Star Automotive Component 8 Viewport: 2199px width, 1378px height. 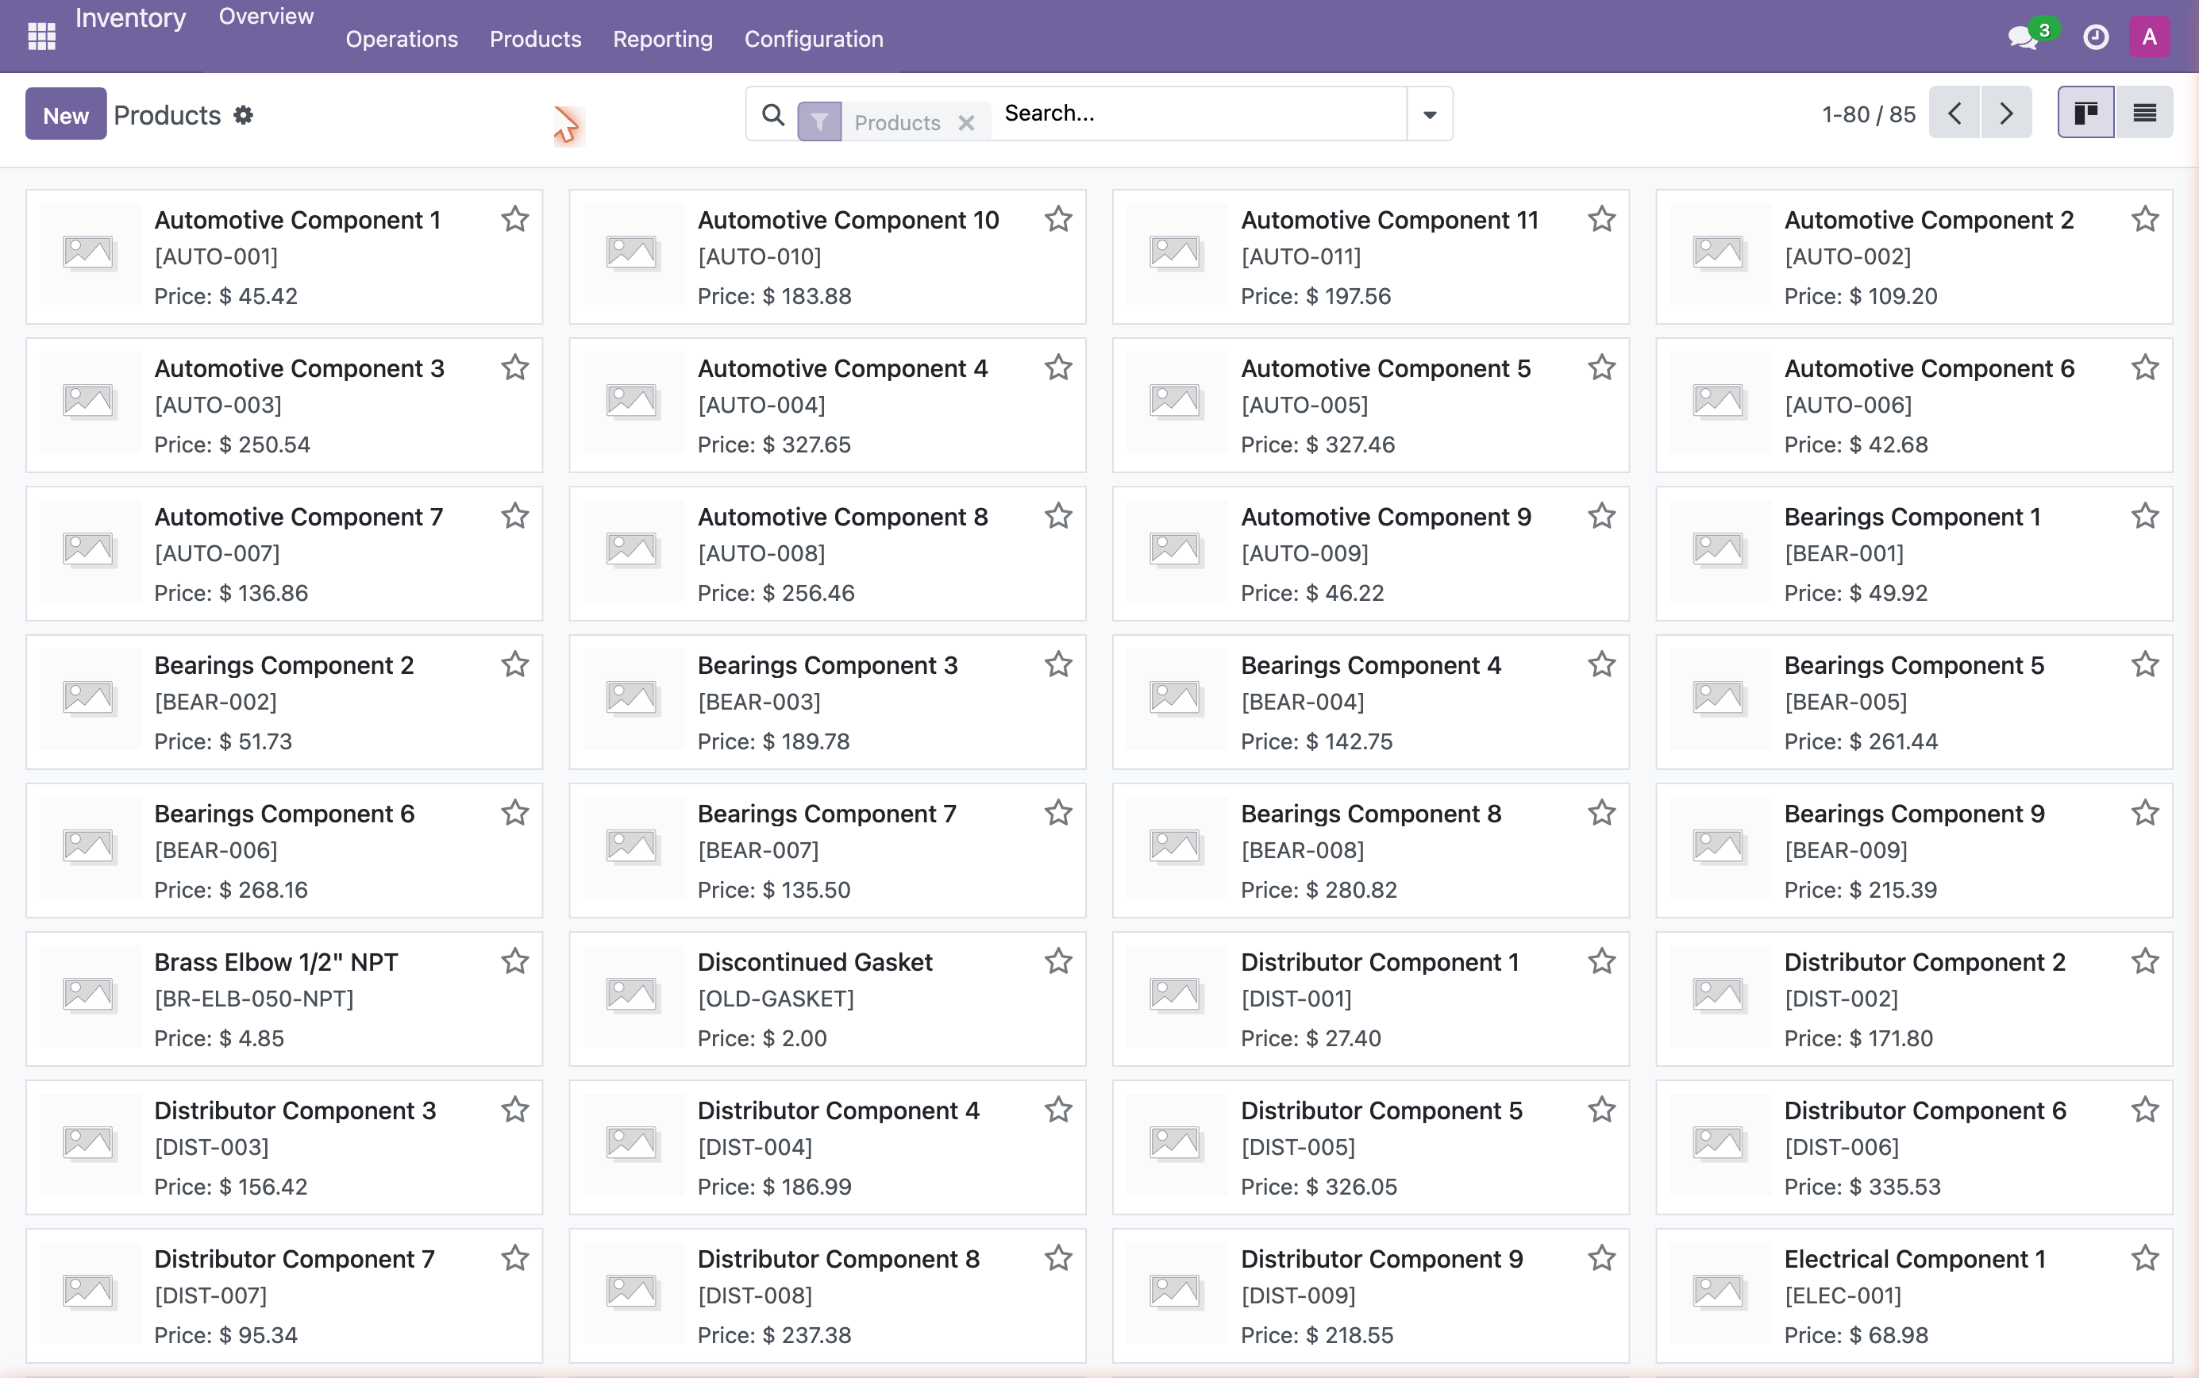[1058, 516]
